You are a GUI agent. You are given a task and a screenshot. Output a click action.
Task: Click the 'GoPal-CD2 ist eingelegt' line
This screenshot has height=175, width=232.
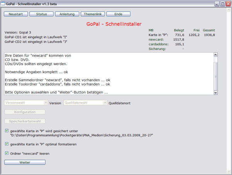tap(36, 42)
